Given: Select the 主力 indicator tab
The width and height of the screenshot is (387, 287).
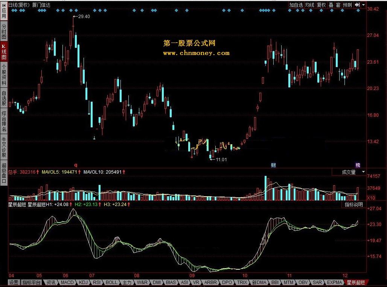Looking at the screenshot, I should click(x=127, y=282).
